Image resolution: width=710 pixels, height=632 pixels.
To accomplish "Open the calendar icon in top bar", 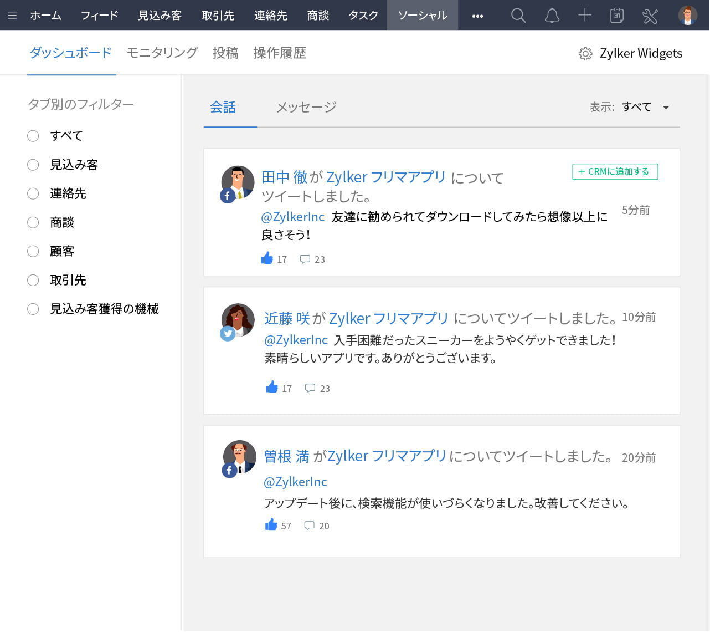I will coord(617,16).
